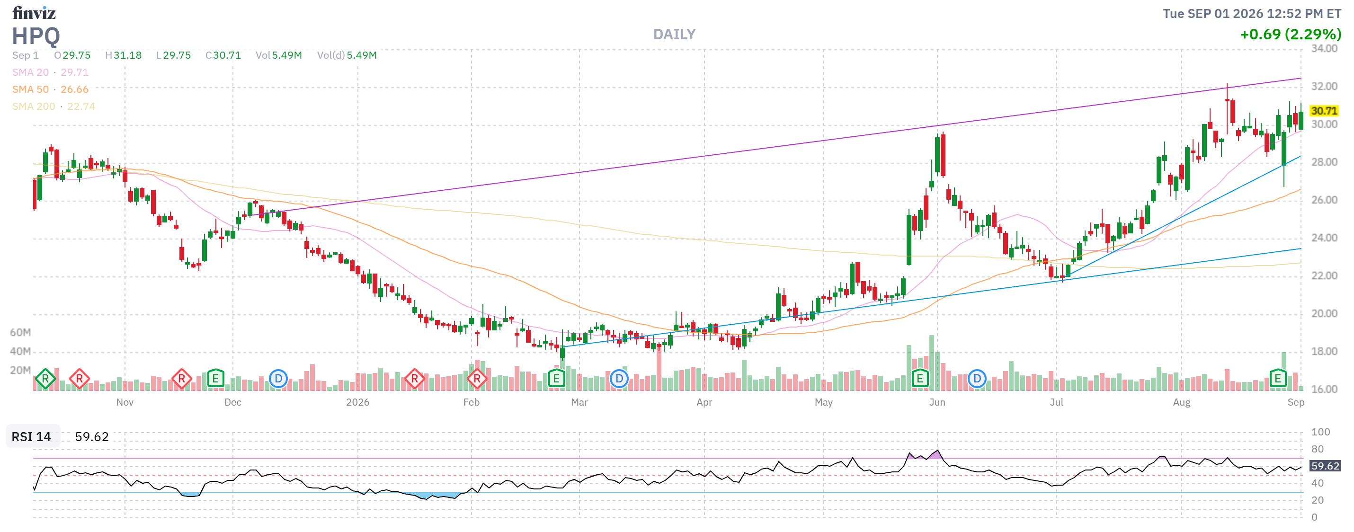Click the 24.00 price axis label
Screen dimensions: 1354x532
(1324, 238)
